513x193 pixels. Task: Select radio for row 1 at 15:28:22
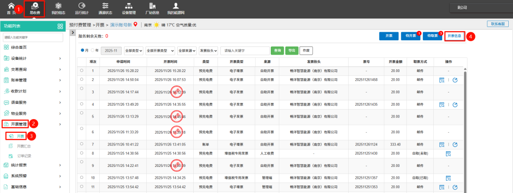(x=82, y=70)
